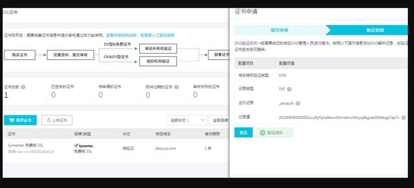Screen dimensions: 414x188
Task: Click the 购买证书 cart button
Action: [x=20, y=120]
